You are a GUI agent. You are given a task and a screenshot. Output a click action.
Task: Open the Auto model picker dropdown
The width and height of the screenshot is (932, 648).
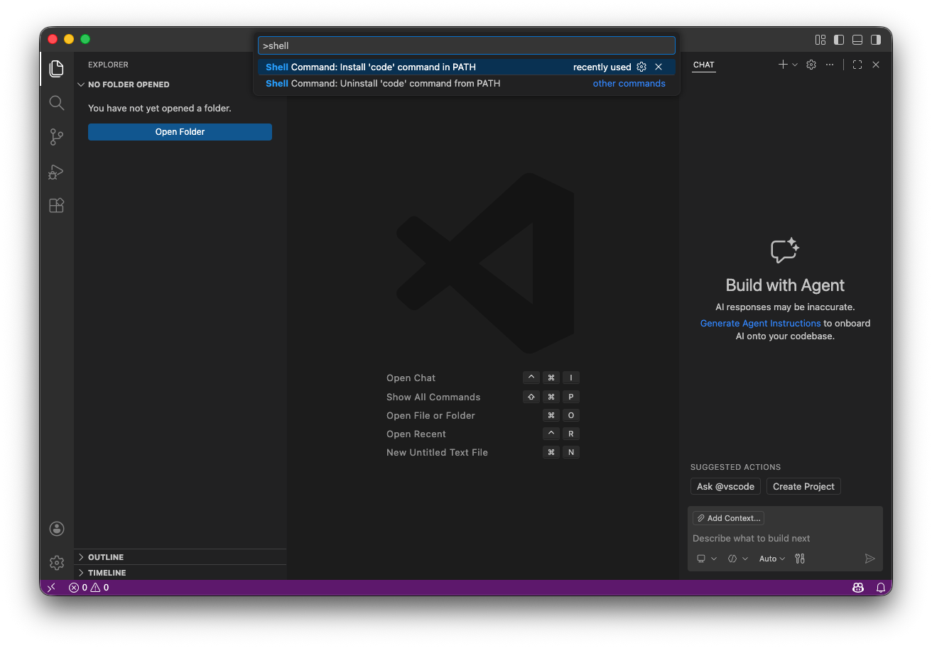pos(772,559)
